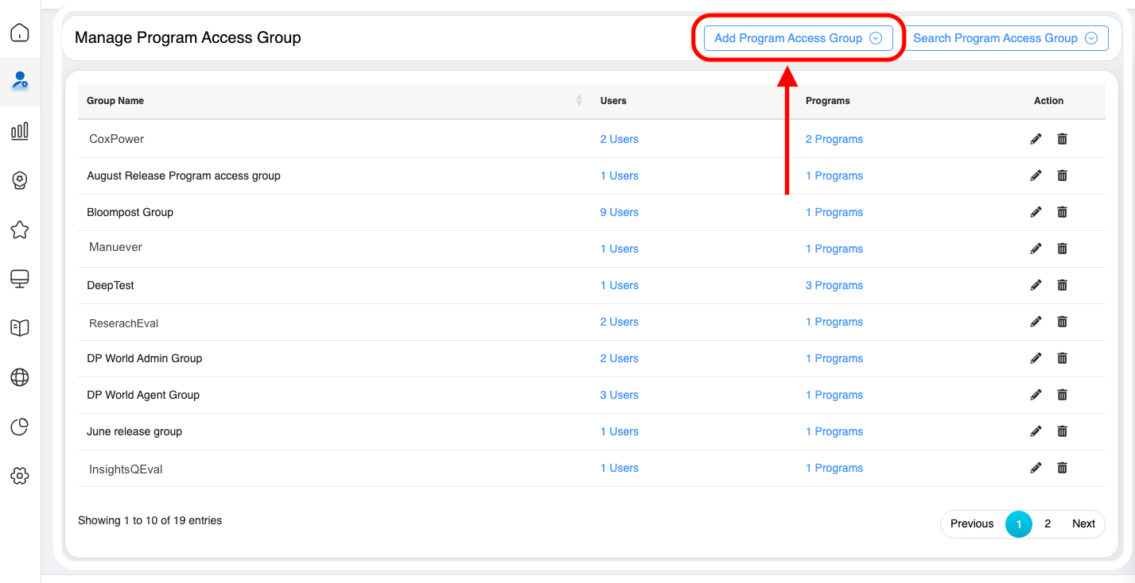Expand Search Program Access Group panel

[1005, 38]
